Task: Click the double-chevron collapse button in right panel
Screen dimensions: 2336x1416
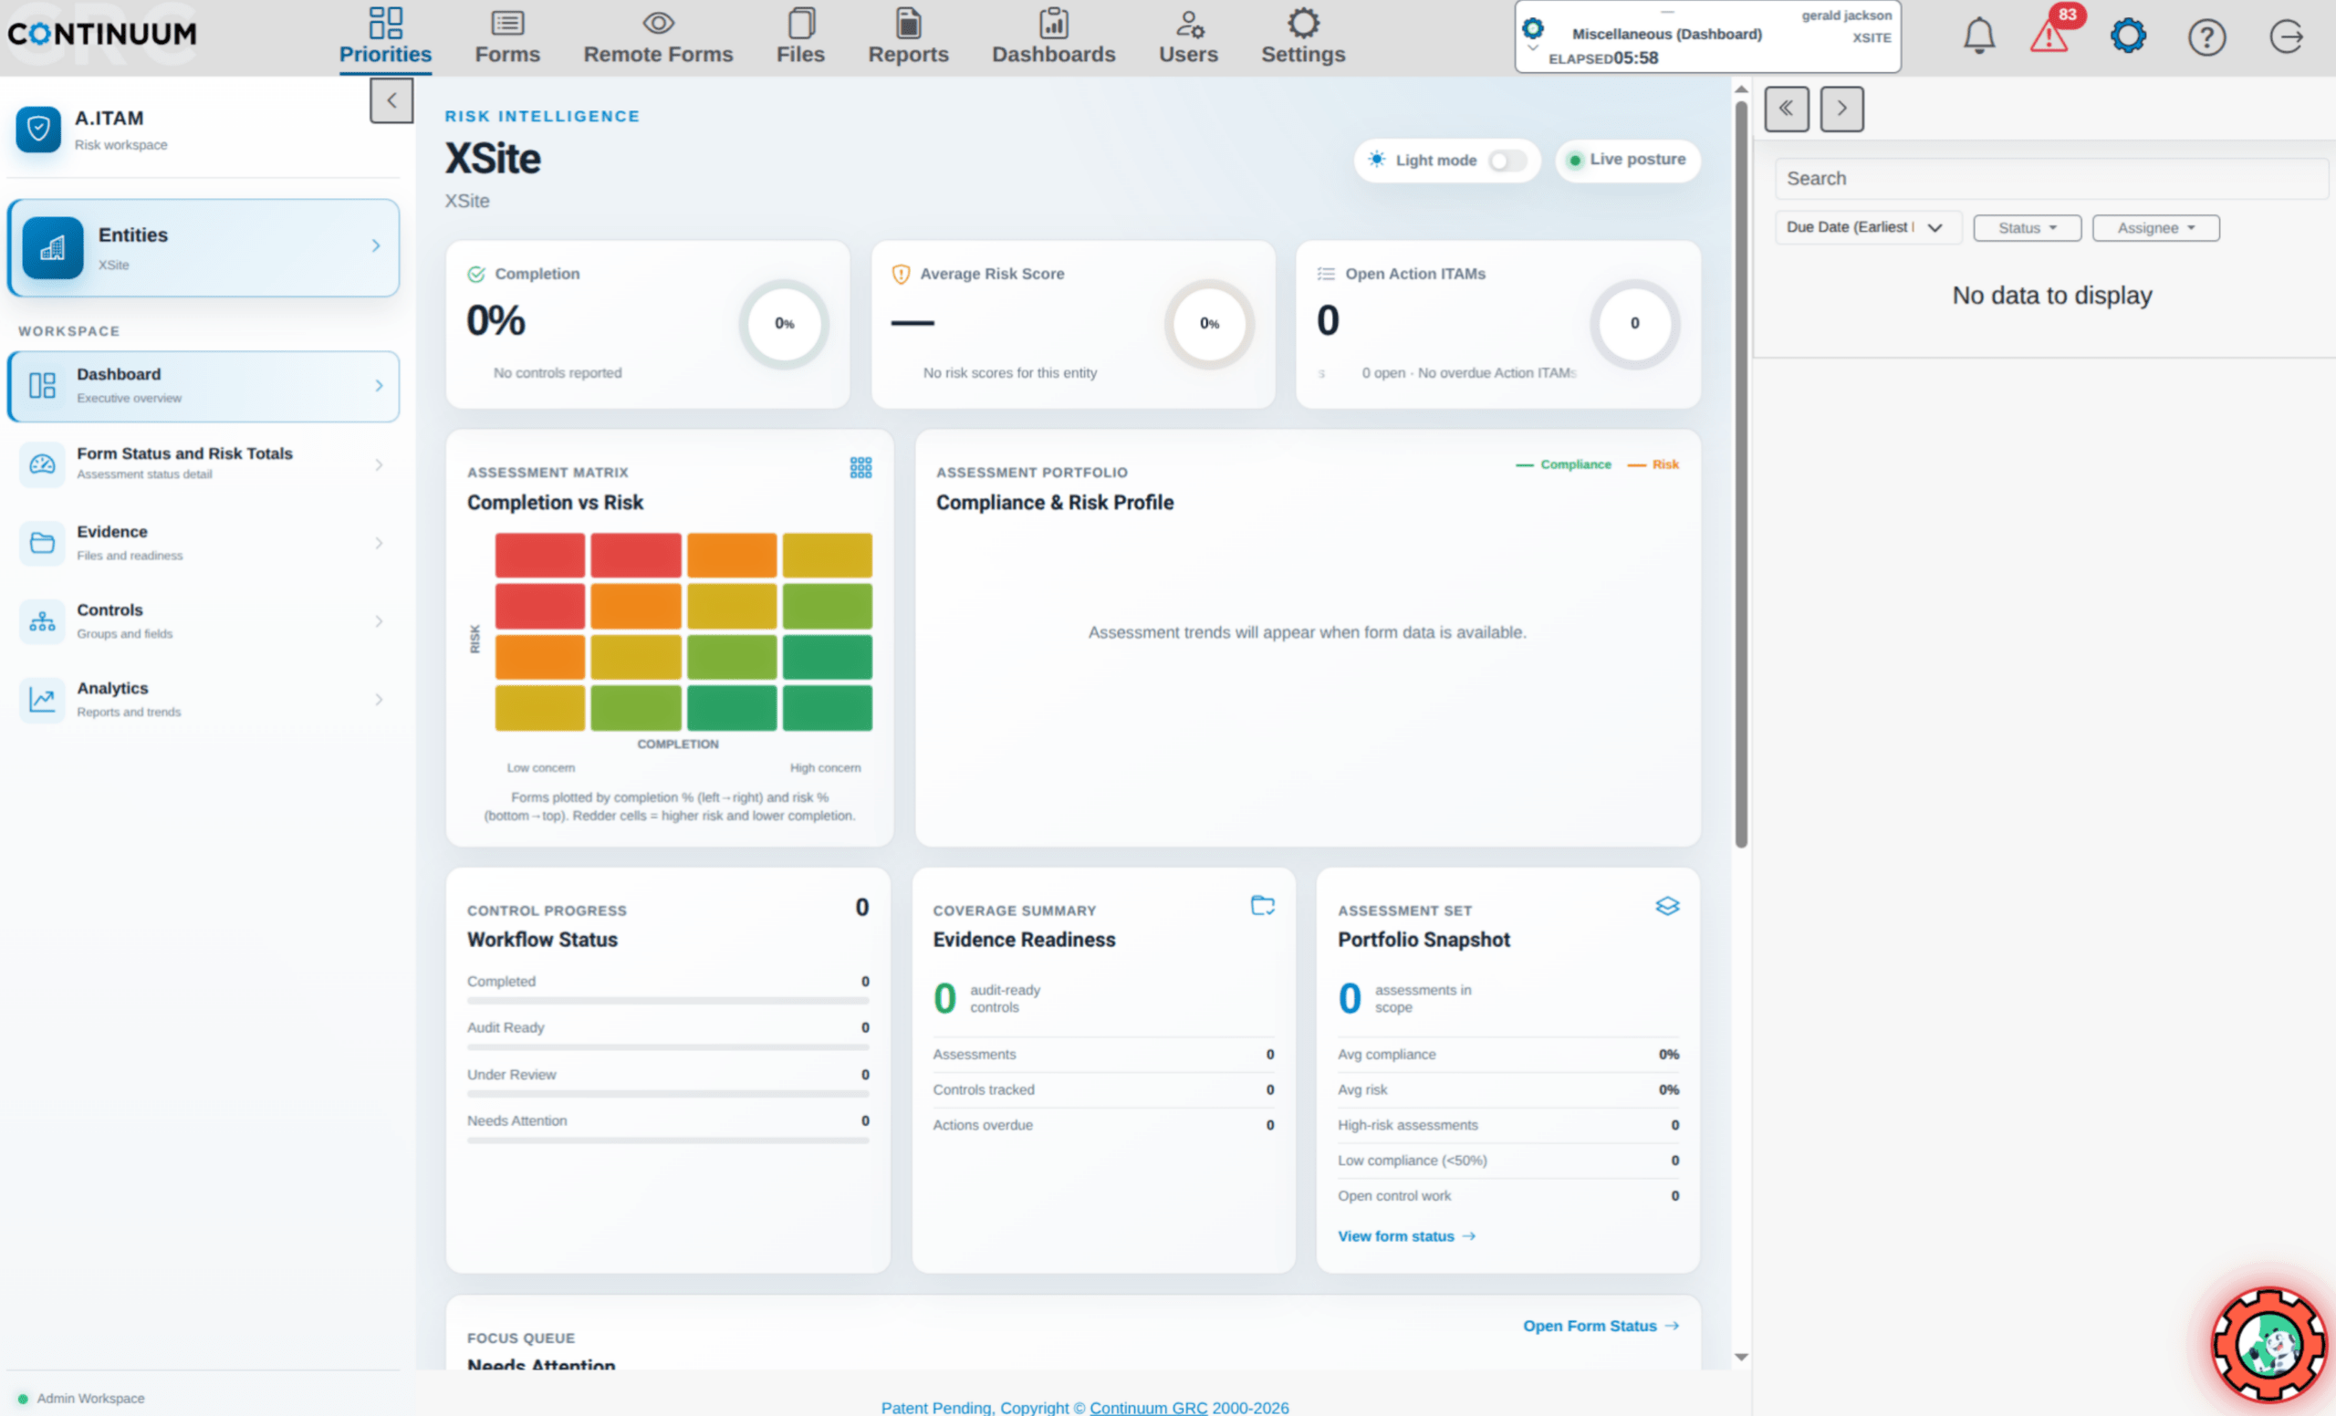Action: coord(1786,109)
